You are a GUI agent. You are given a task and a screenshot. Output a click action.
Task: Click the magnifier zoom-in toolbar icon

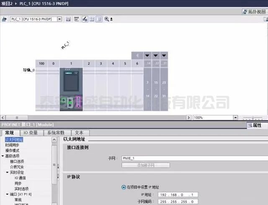point(106,19)
